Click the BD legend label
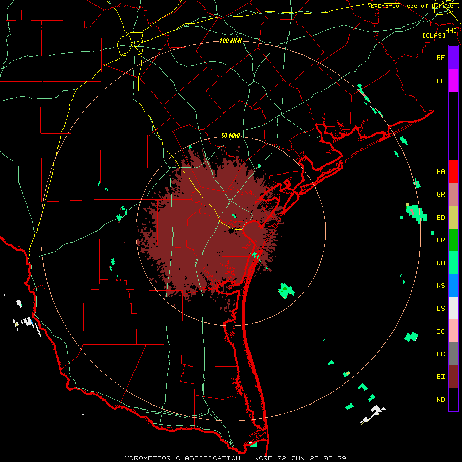 tap(440, 218)
